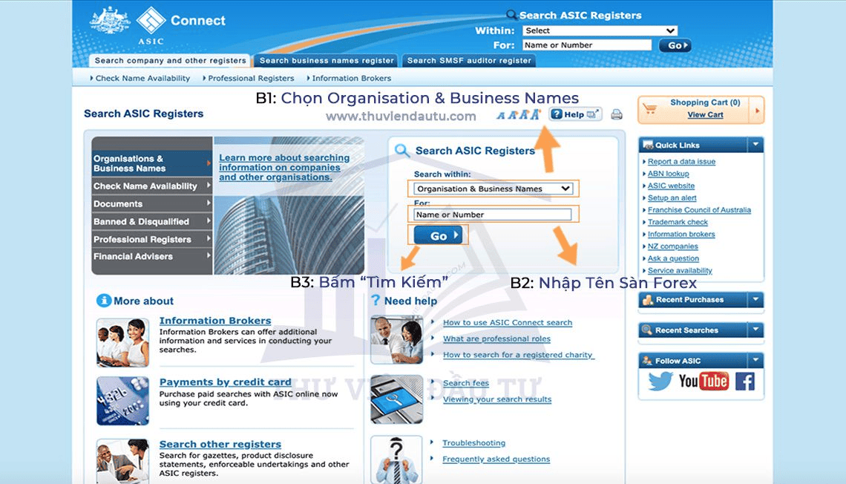Viewport: 846px width, 484px height.
Task: Click the Follow ASIC panel icon
Action: [x=647, y=361]
